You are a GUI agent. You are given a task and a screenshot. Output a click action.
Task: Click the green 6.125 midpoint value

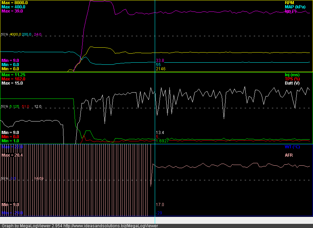click(14, 107)
